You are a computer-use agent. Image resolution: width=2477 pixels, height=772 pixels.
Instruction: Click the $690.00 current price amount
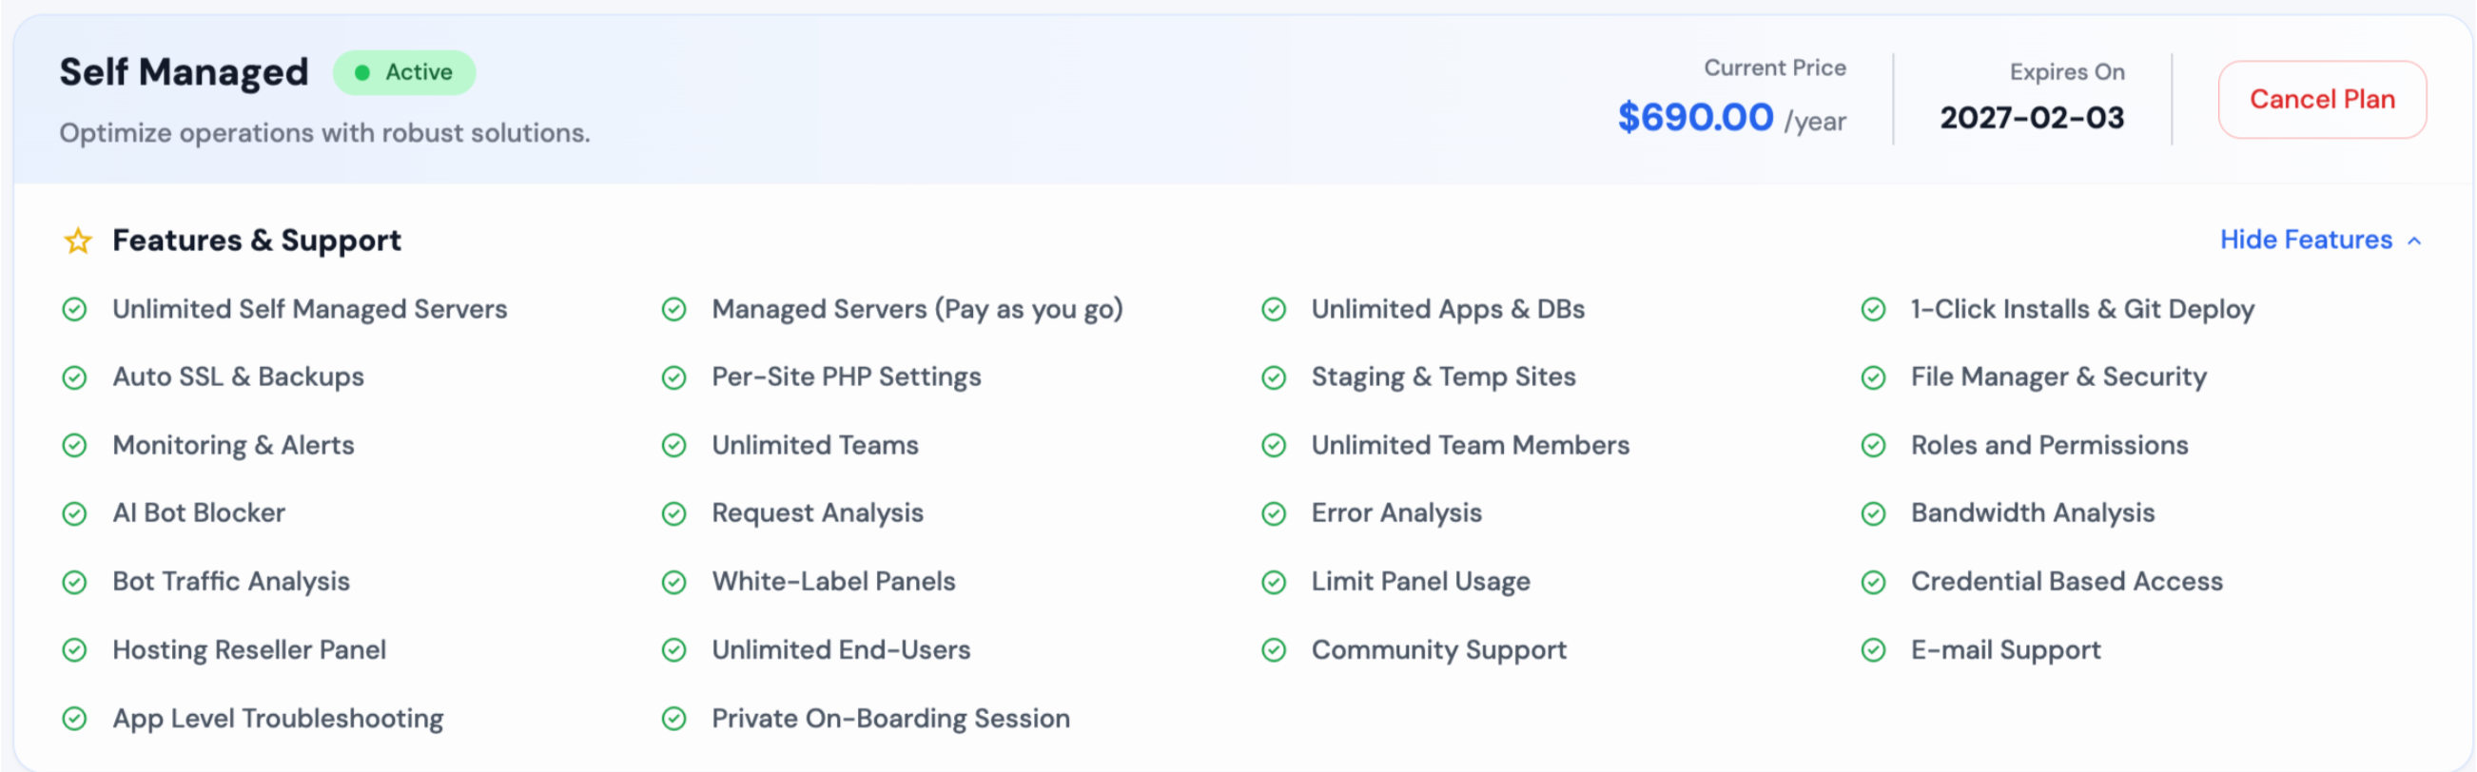coord(1694,117)
